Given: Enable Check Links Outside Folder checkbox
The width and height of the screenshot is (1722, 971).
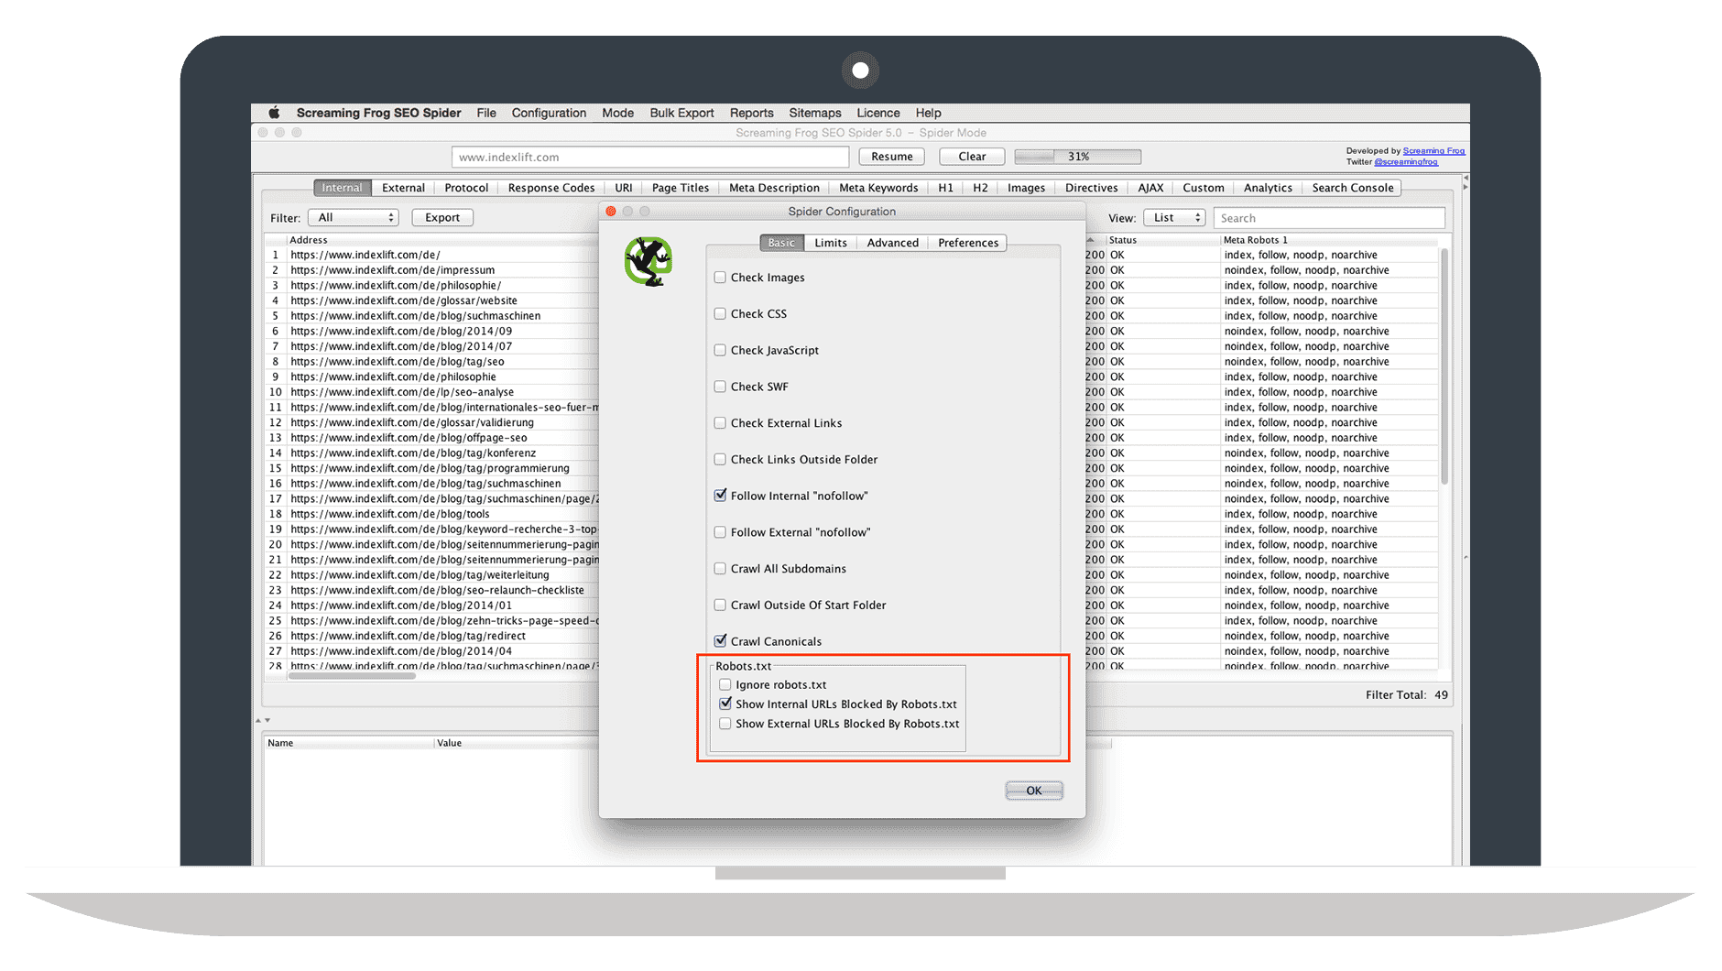Looking at the screenshot, I should (720, 459).
